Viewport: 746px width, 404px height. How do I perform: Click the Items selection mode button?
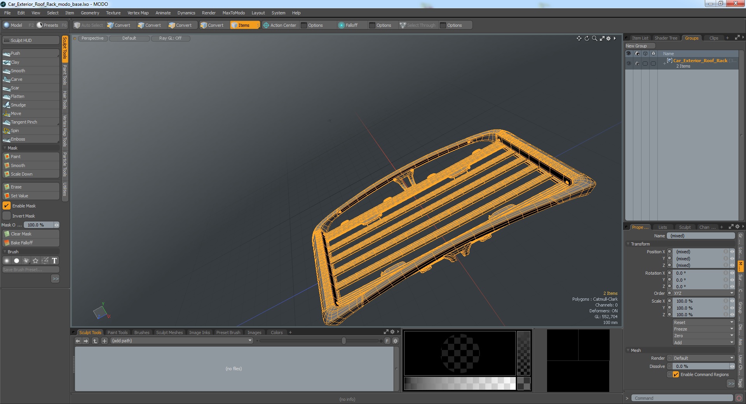(244, 25)
